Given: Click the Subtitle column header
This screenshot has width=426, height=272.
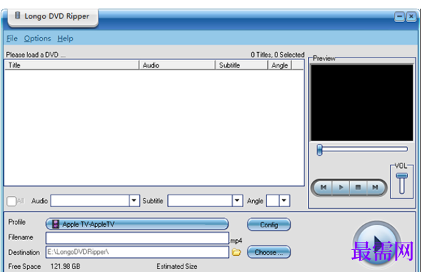Looking at the screenshot, I should (x=241, y=65).
